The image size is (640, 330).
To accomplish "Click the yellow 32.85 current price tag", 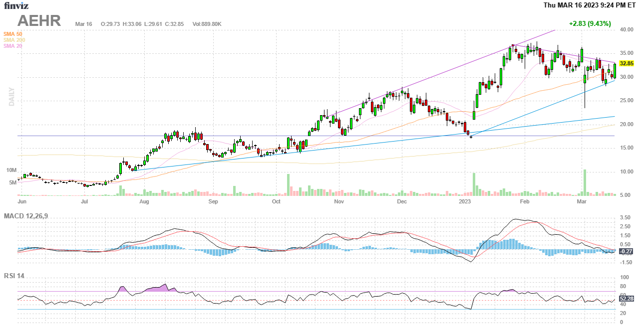I will click(626, 64).
